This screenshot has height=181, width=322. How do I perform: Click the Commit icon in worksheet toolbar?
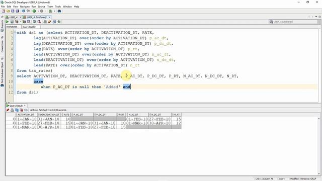coord(34,22)
